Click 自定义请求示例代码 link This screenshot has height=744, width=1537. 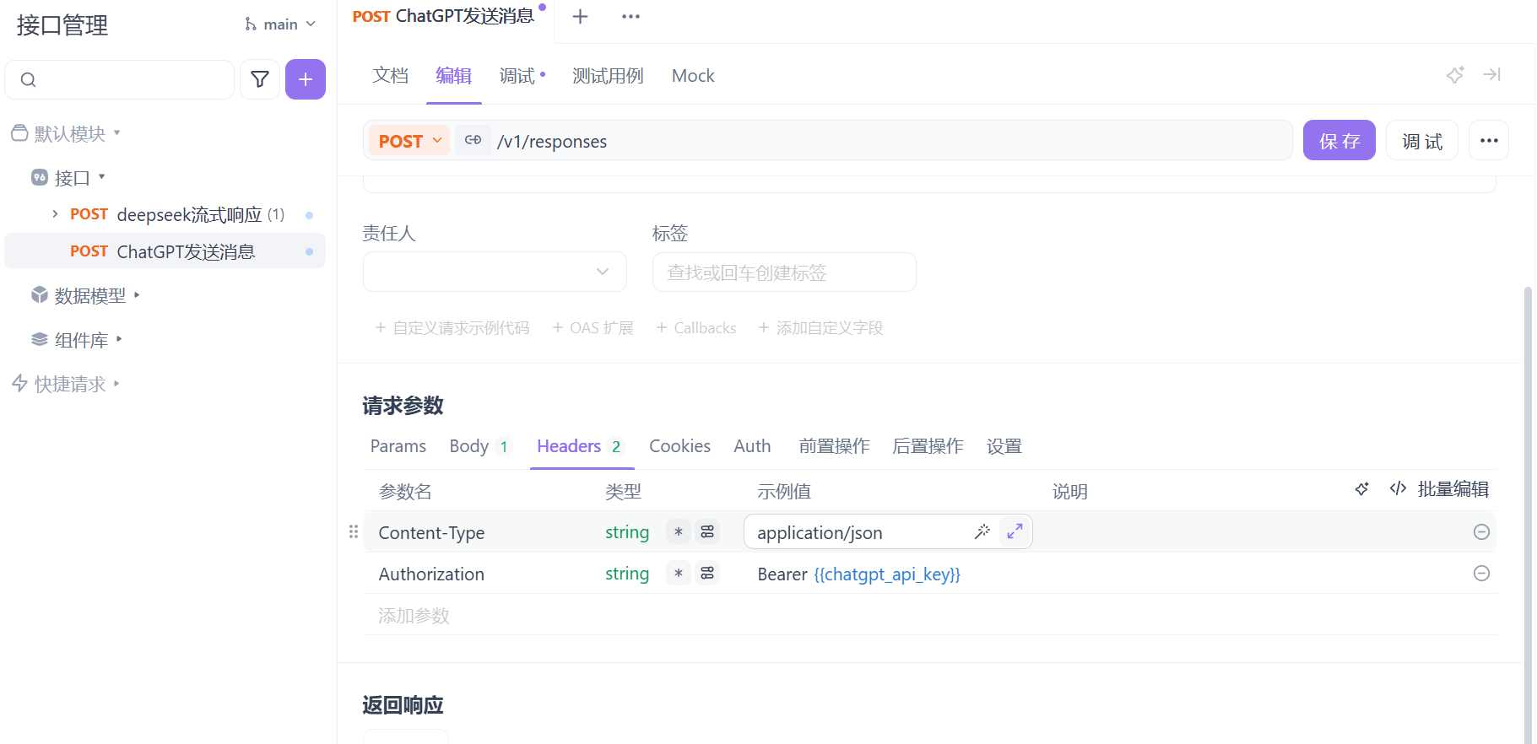coord(452,327)
